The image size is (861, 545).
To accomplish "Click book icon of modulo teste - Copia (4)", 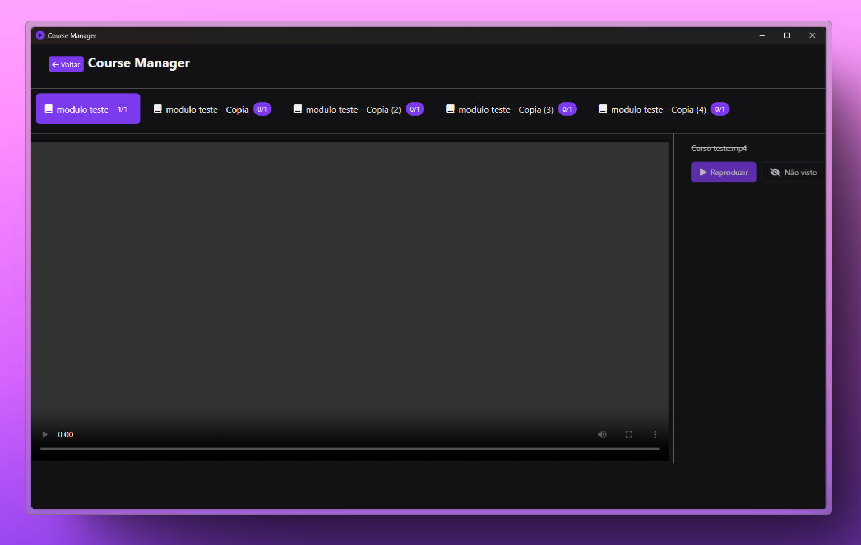I will click(x=603, y=109).
